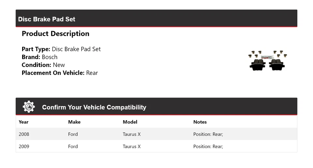The height and width of the screenshot is (168, 313).
Task: Click Position: Rear note in 2008 row
Action: 208,134
